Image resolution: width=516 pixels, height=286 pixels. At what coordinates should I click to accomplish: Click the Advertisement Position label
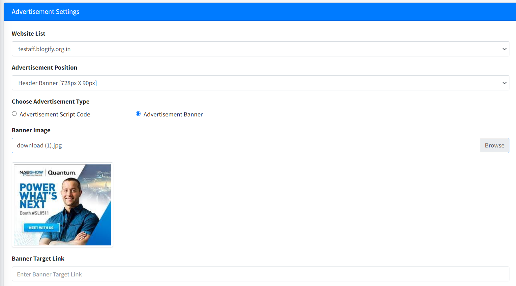[45, 68]
